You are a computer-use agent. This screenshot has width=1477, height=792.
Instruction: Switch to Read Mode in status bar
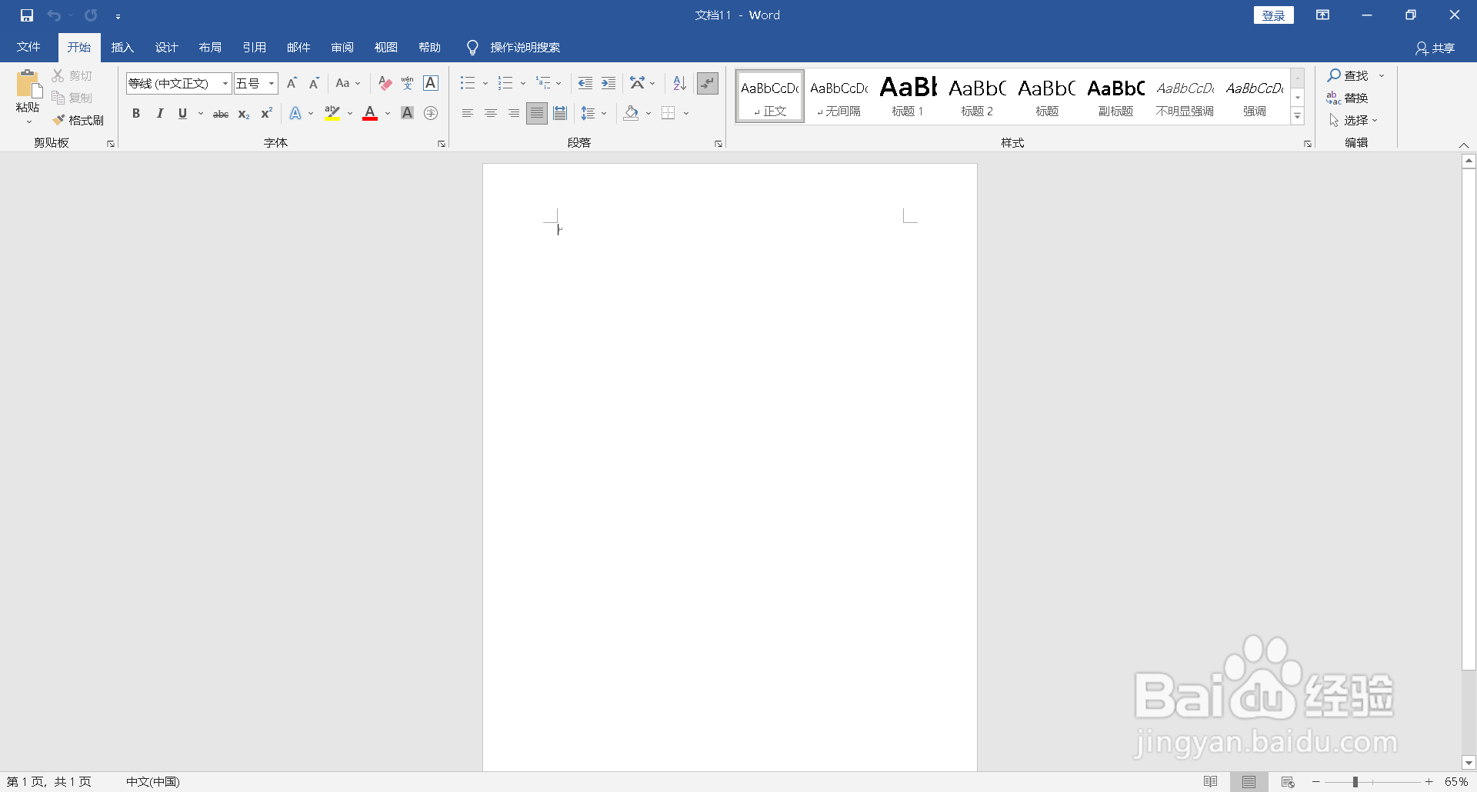coord(1211,782)
